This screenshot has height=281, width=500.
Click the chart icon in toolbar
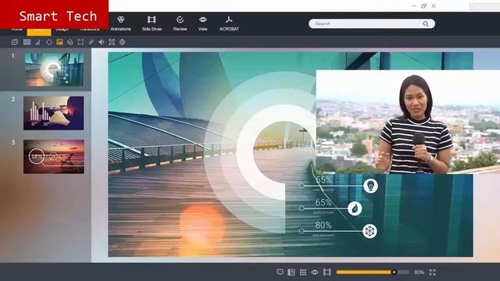coord(38,42)
